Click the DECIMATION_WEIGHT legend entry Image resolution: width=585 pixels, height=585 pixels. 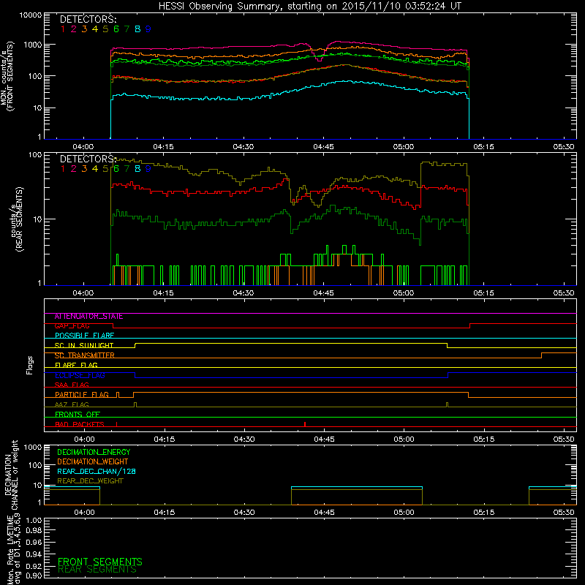93,462
